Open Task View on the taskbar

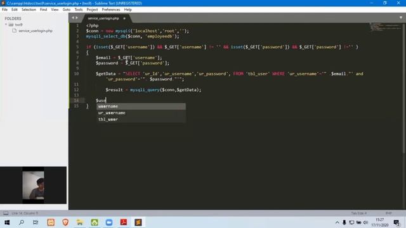tap(36, 222)
